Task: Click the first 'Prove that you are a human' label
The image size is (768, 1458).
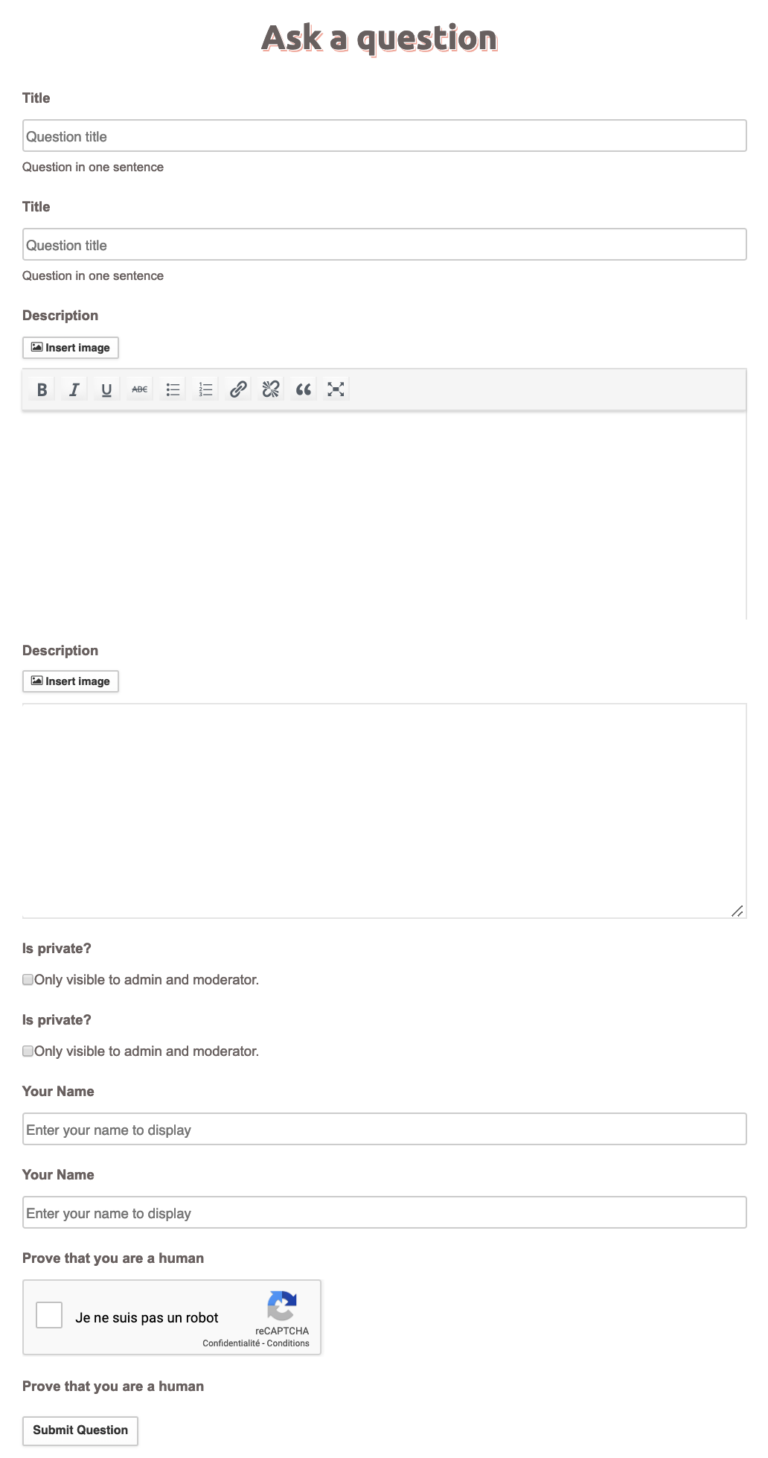Action: (x=113, y=1258)
